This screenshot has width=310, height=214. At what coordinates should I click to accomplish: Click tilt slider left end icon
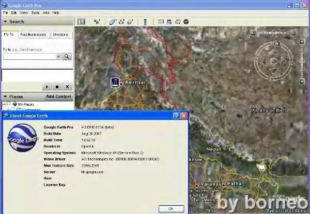tap(253, 33)
